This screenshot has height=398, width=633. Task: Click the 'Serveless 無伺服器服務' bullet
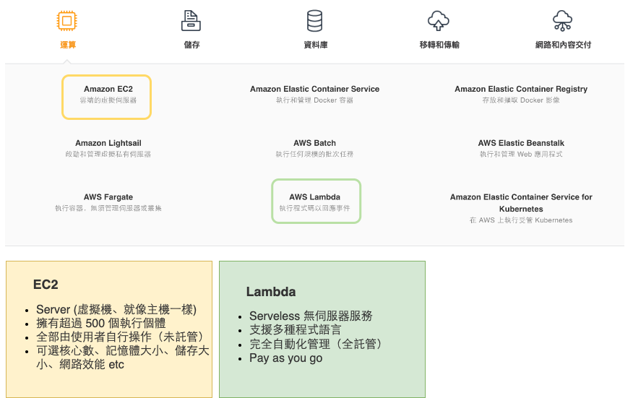tap(311, 316)
